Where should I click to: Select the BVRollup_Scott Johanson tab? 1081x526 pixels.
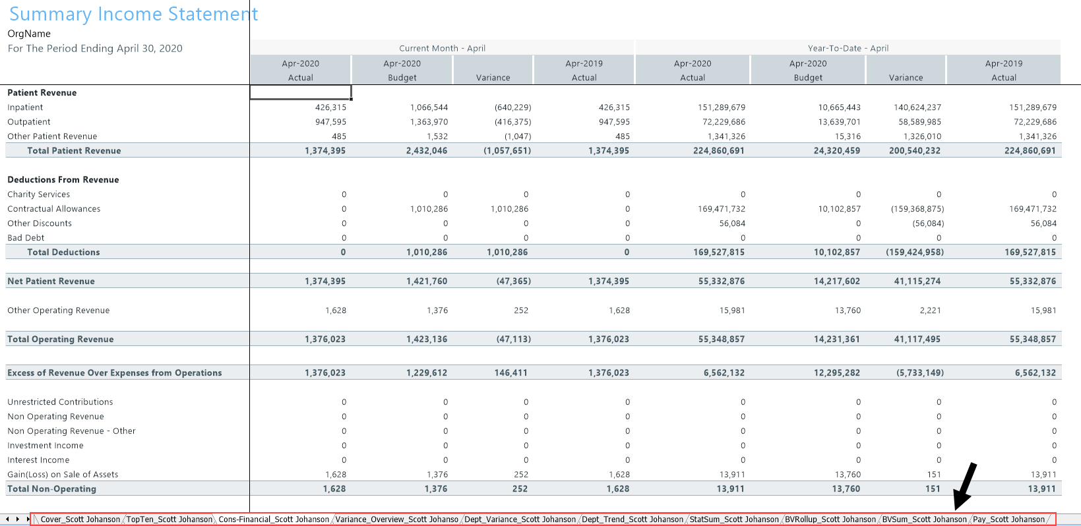pyautogui.click(x=830, y=519)
